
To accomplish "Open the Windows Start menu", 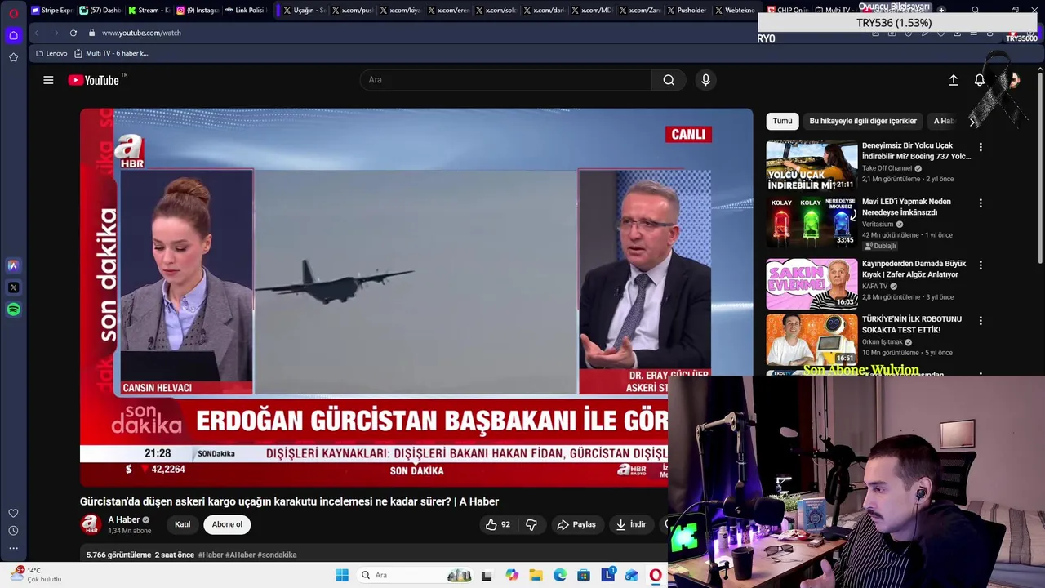I will [x=342, y=575].
